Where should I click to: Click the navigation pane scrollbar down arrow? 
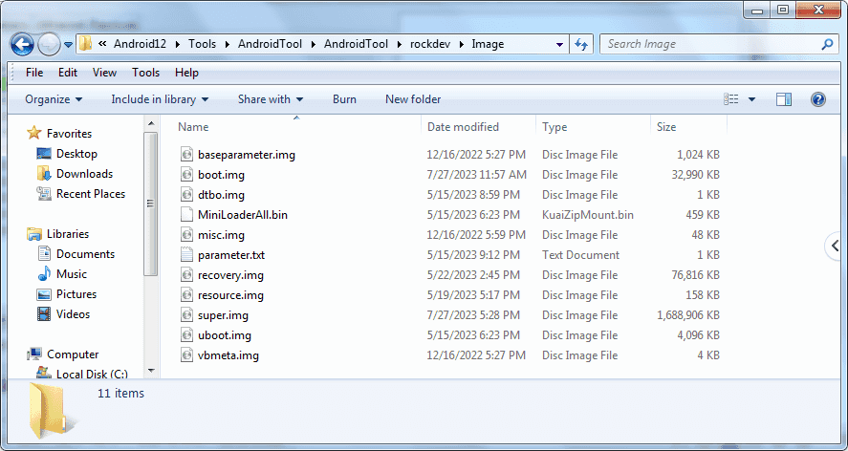pos(151,372)
